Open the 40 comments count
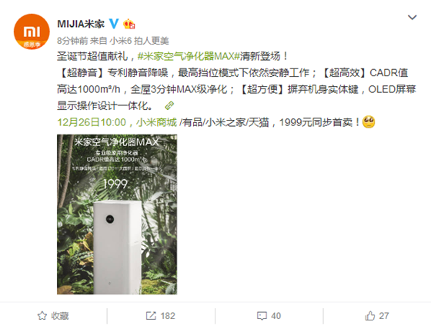 coord(276,316)
